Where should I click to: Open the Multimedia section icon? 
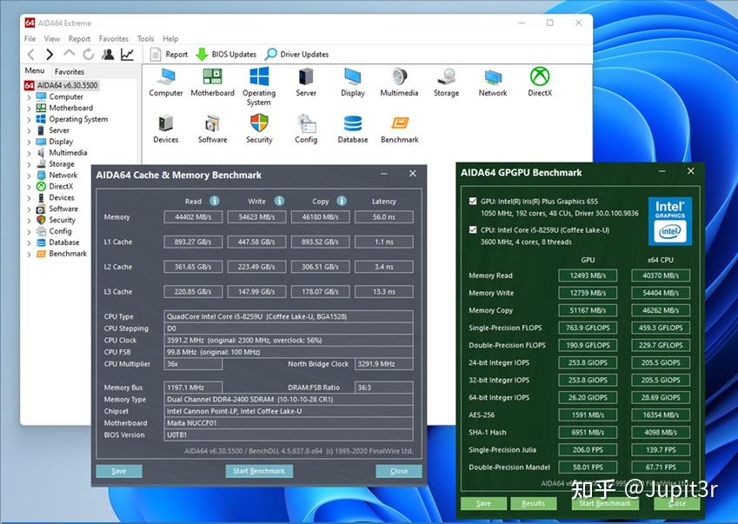pos(399,83)
